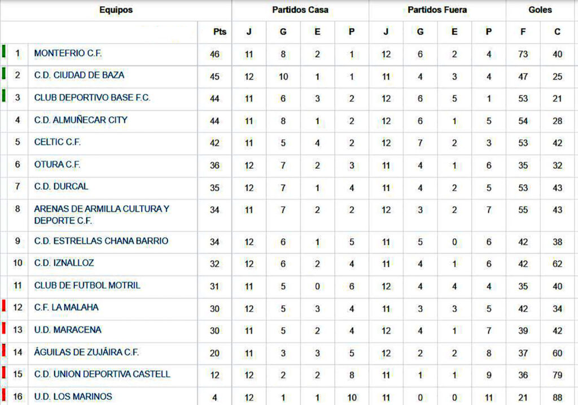Click the F goals-for column header
Viewport: 578px width, 405px height.
tap(523, 32)
